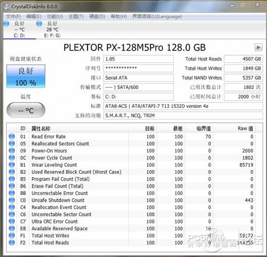This screenshot has height=257, width=267.
Task: Click the 最差 column header
Action: 171,128
